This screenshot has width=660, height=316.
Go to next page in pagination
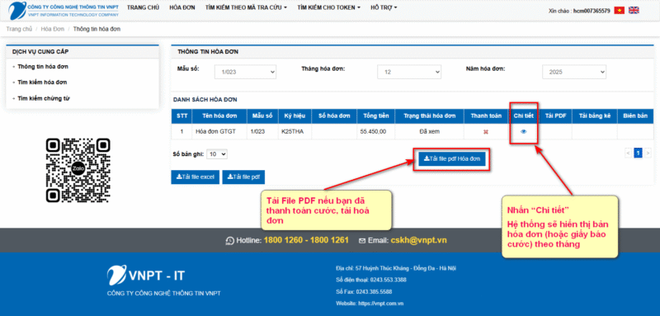[x=648, y=153]
